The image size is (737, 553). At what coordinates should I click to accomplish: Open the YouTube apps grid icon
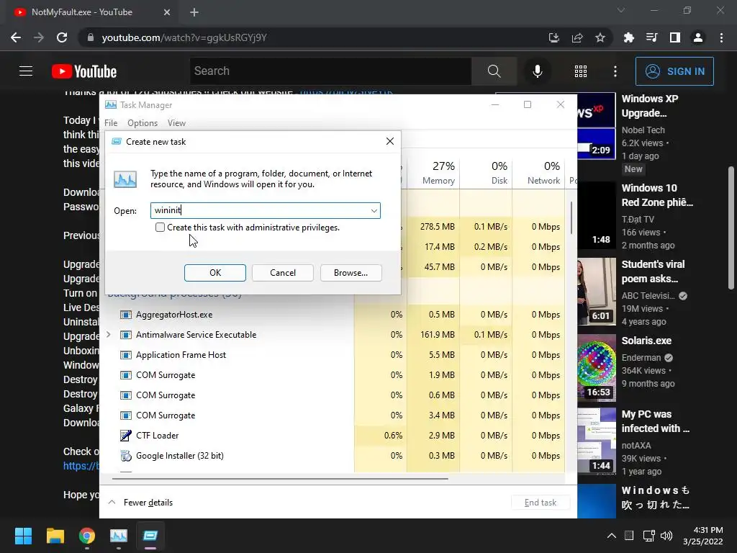click(581, 71)
